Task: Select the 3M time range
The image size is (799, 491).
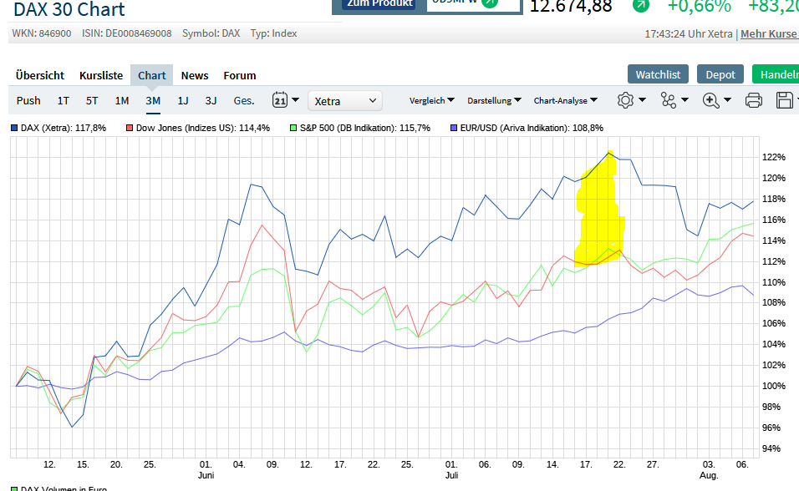Action: pyautogui.click(x=153, y=100)
